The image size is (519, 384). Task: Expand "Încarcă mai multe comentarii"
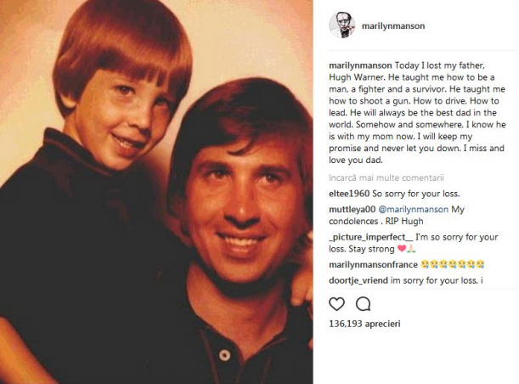tap(381, 177)
